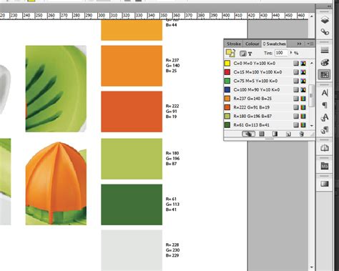Open the Layers panel from the dock
This screenshot has height=271, width=339.
click(x=325, y=20)
